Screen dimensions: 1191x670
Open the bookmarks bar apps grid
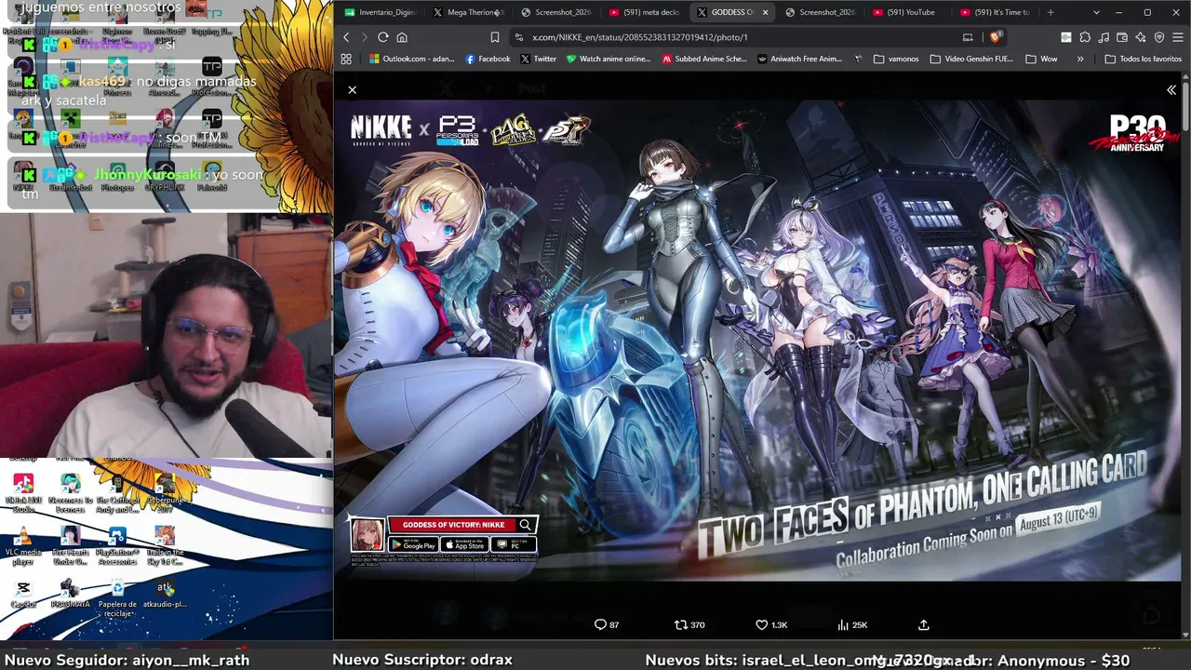coord(346,59)
